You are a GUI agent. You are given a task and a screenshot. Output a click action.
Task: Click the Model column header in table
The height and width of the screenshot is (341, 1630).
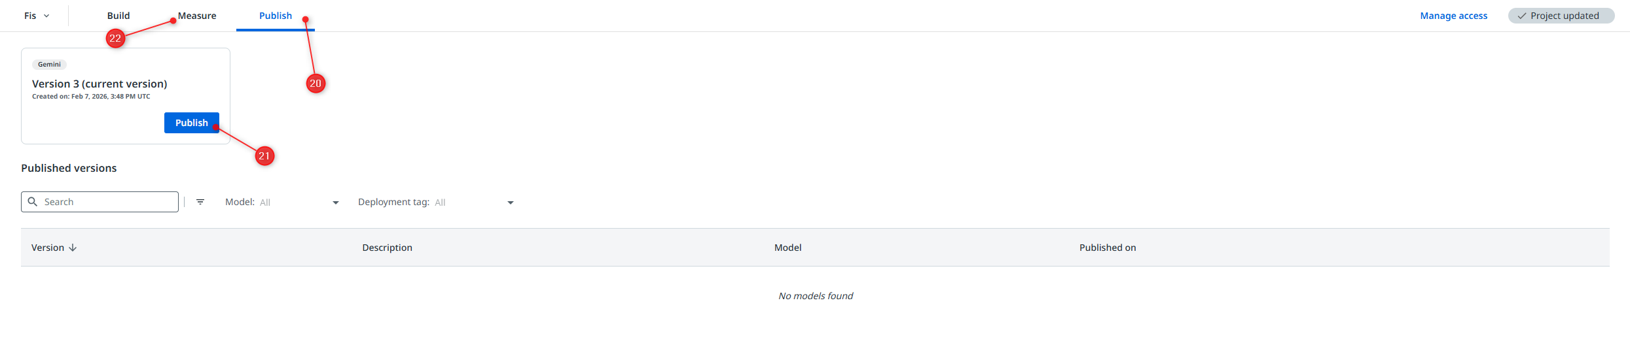coord(788,248)
